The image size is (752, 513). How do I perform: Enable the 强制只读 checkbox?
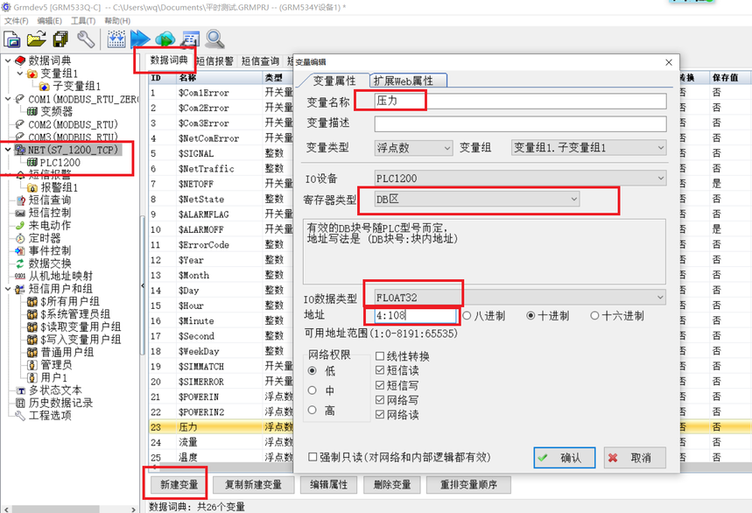[x=313, y=457]
